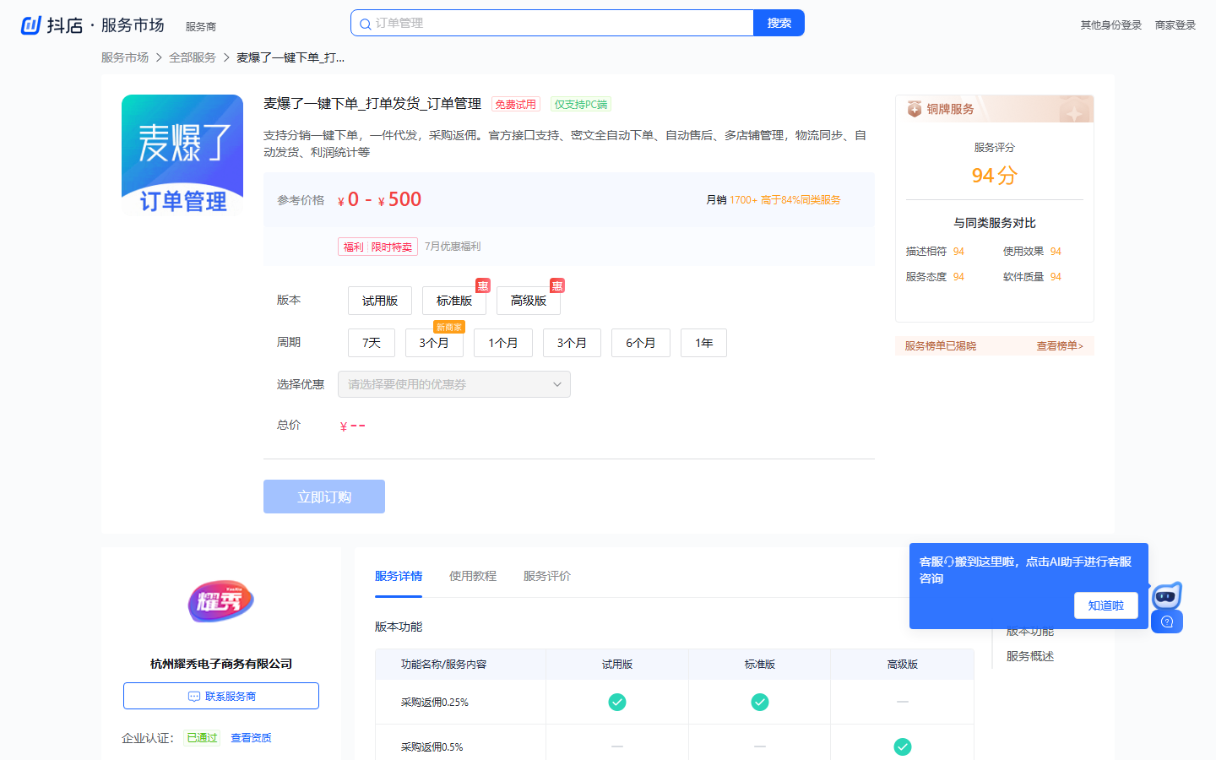Screen dimensions: 1216x760
Task: Switch to the 使用教程 tab
Action: click(473, 576)
